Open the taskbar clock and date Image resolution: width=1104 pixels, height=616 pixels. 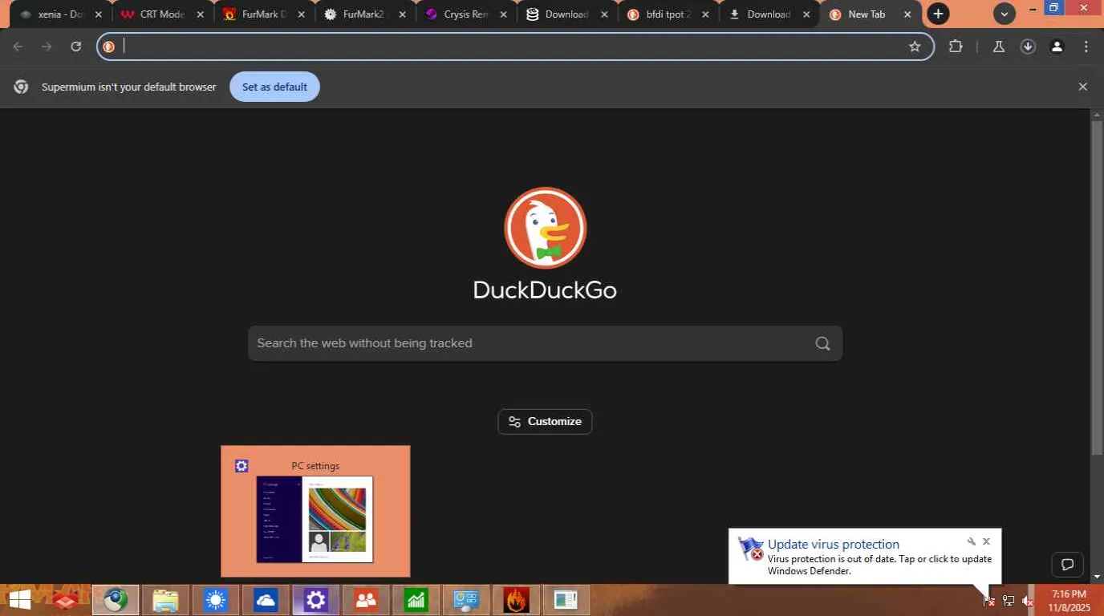1069,601
